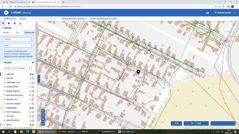Image resolution: width=239 pixels, height=134 pixels.
Task: Click the warning icon for MÁV MAGYAR ÁLLA
Action: [30, 95]
